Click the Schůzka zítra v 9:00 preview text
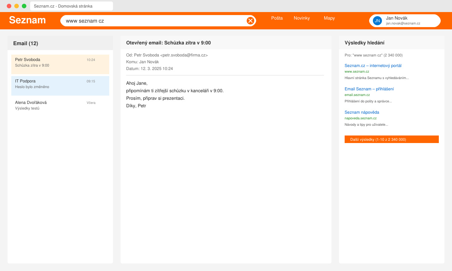The image size is (452, 271). (32, 65)
